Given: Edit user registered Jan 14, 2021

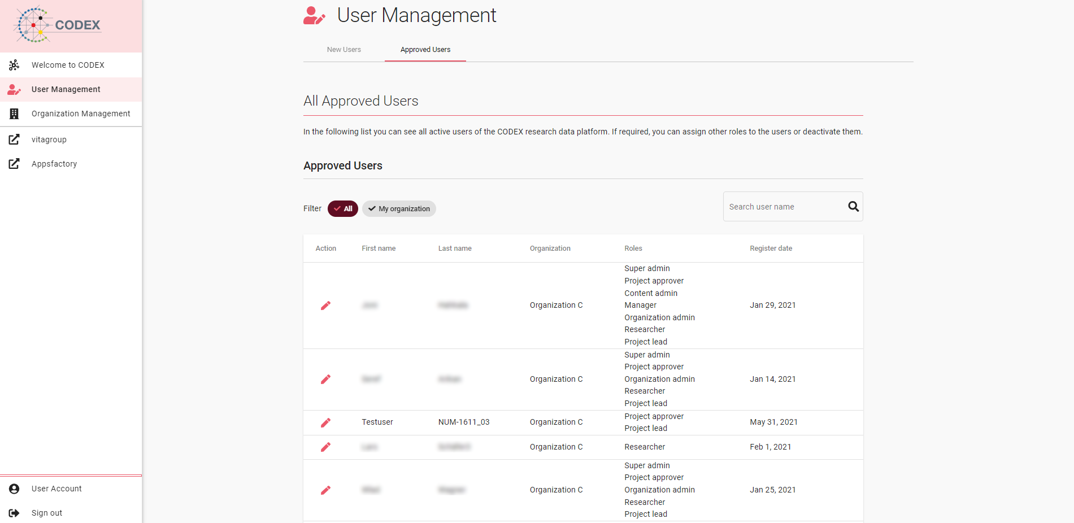Looking at the screenshot, I should (325, 380).
